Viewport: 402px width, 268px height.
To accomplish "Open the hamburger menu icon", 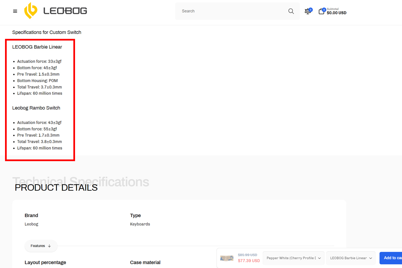I will pos(15,11).
